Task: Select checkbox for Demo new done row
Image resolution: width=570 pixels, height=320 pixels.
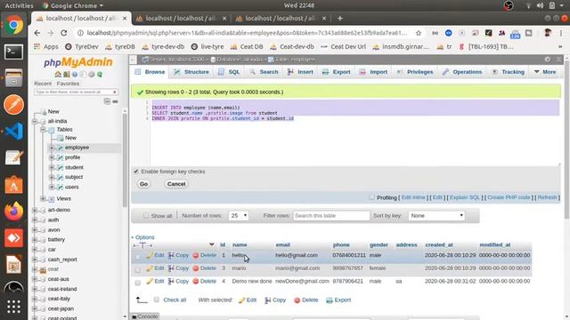Action: click(138, 283)
